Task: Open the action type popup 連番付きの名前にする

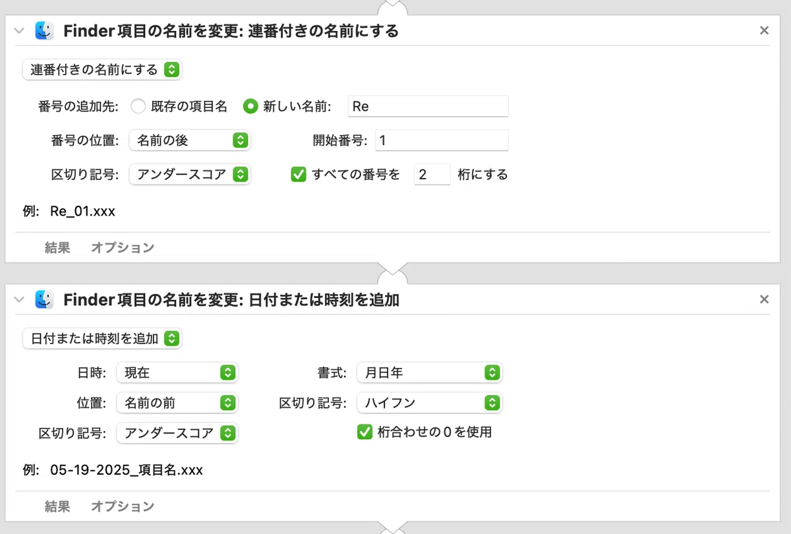Action: click(102, 69)
